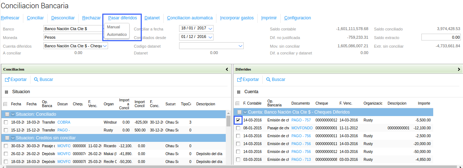This screenshot has width=463, height=168.
Task: Open the PAGO - 713 document link
Action: pyautogui.click(x=301, y=159)
